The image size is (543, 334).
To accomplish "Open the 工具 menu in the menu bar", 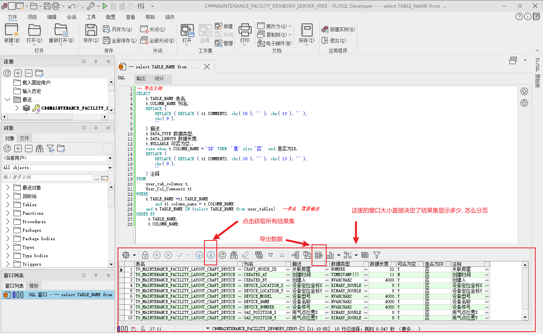I will pos(90,17).
